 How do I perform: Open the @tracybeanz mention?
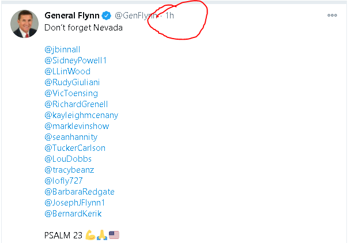[x=69, y=170]
